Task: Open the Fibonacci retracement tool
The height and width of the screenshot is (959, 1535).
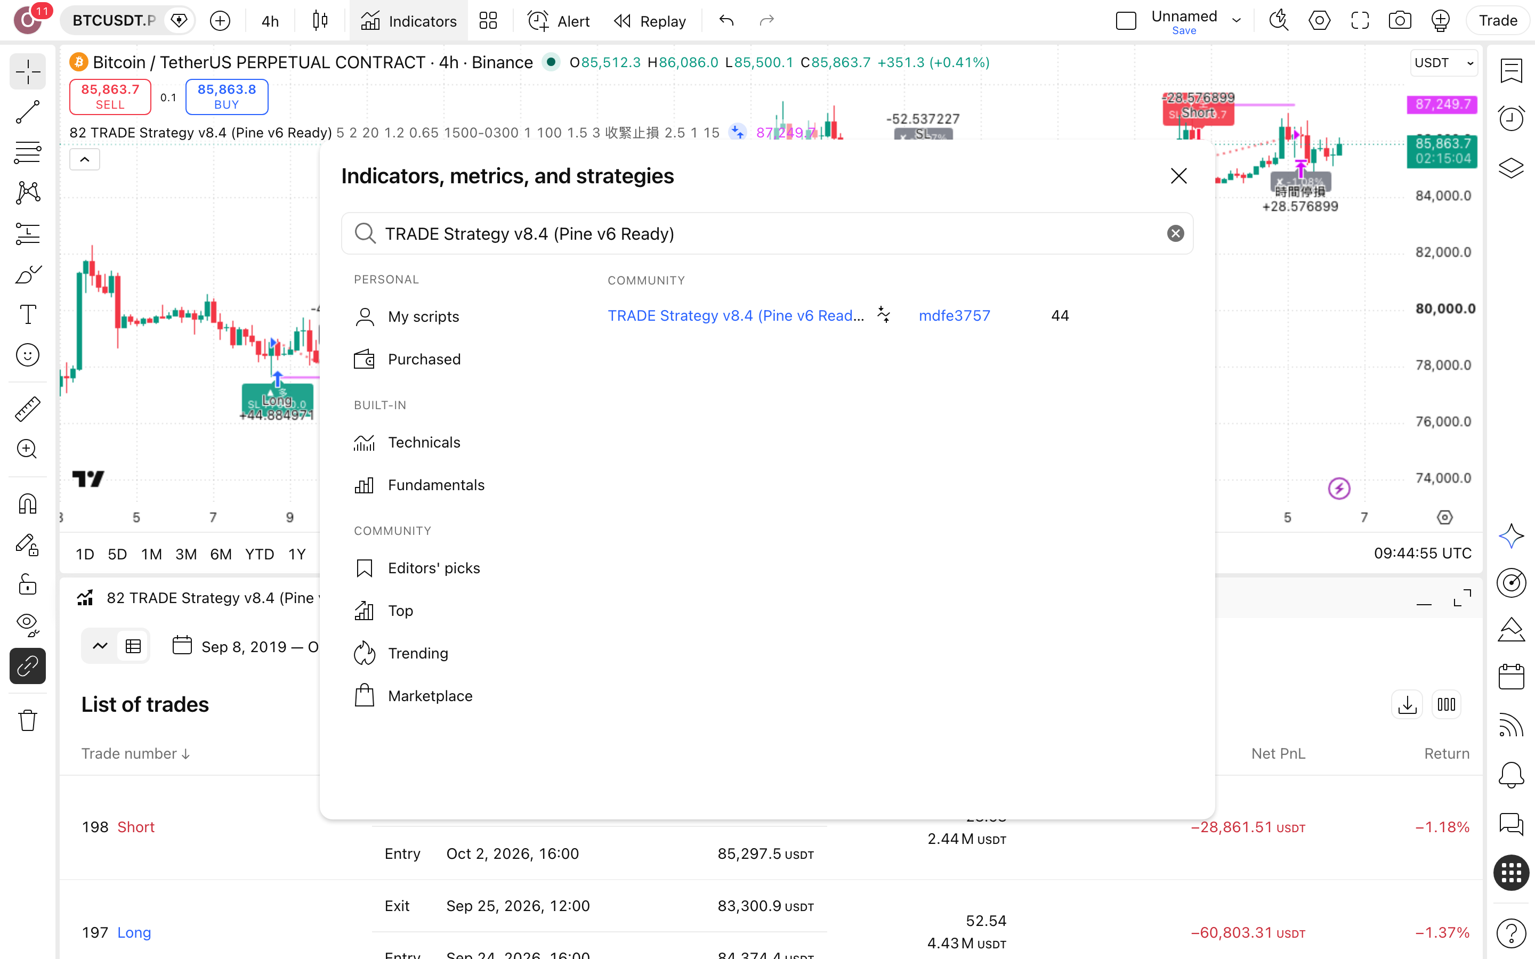Action: [x=27, y=153]
